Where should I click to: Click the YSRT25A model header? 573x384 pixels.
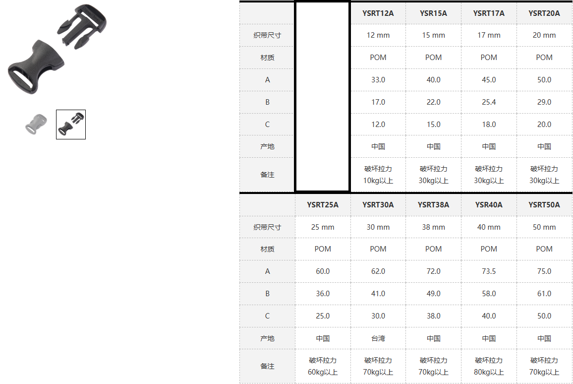323,204
